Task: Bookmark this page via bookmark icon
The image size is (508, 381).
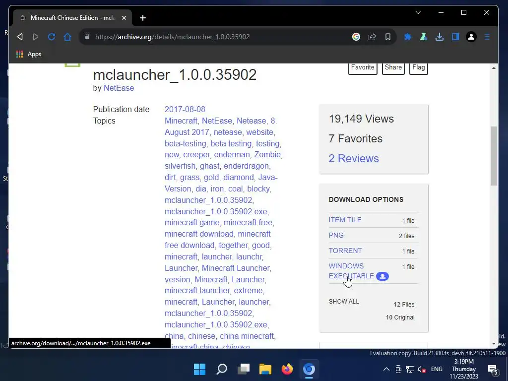Action: coord(388,37)
